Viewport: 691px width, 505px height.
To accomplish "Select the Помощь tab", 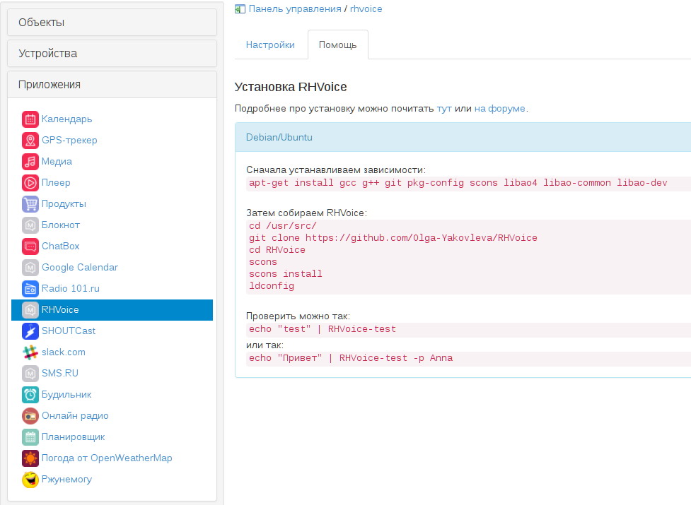I will [x=337, y=44].
